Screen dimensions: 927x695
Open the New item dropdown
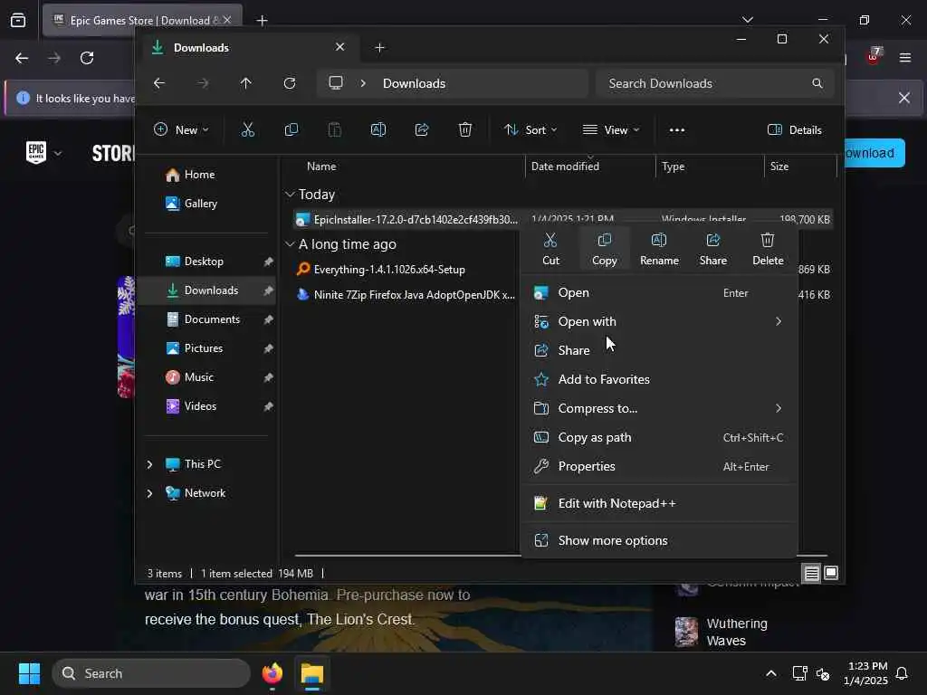pyautogui.click(x=181, y=130)
